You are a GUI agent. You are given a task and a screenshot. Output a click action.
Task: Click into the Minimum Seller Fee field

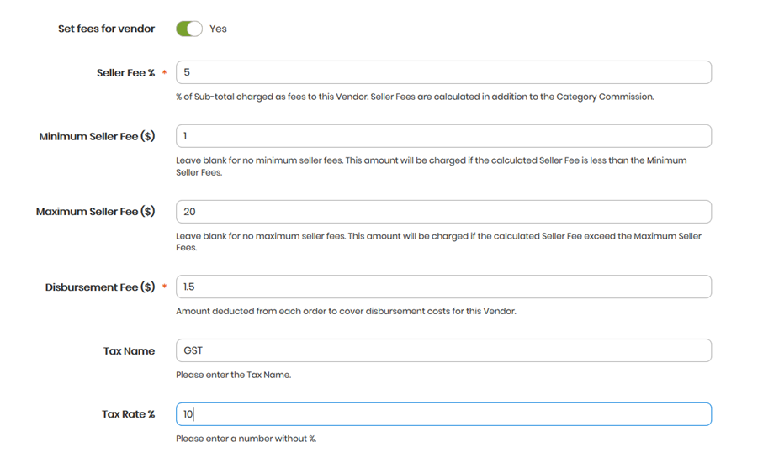pyautogui.click(x=444, y=136)
